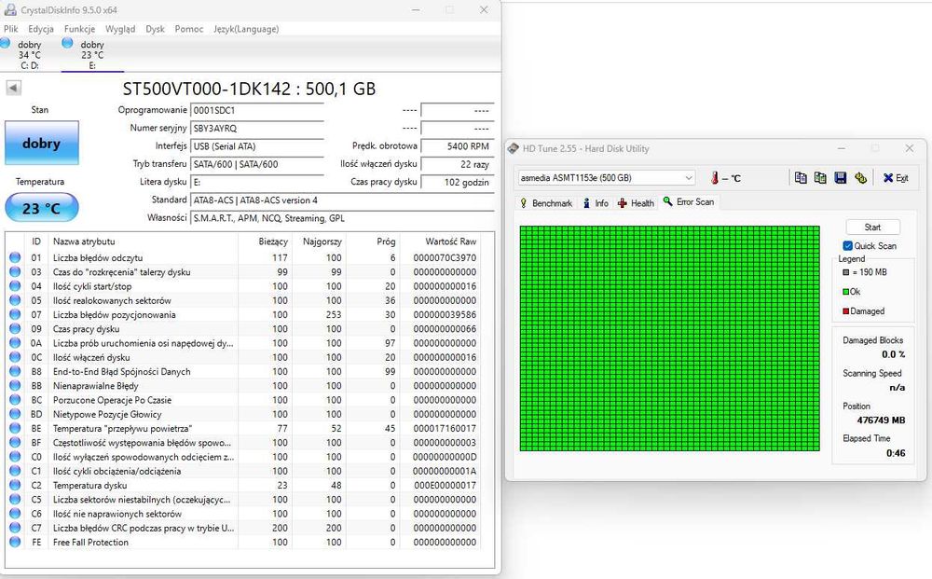Open HD Tune options icon
932x579 pixels.
(x=860, y=178)
